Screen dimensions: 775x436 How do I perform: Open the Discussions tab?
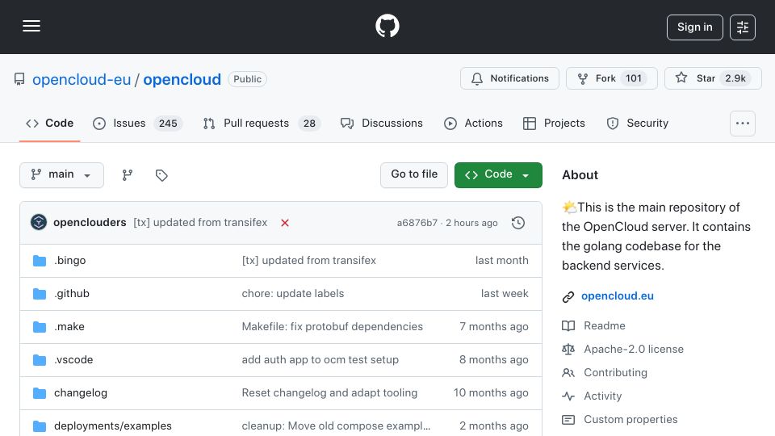[382, 123]
